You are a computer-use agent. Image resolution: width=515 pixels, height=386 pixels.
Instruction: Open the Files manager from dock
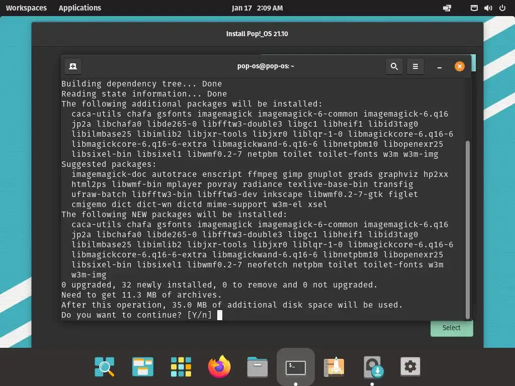(x=257, y=366)
